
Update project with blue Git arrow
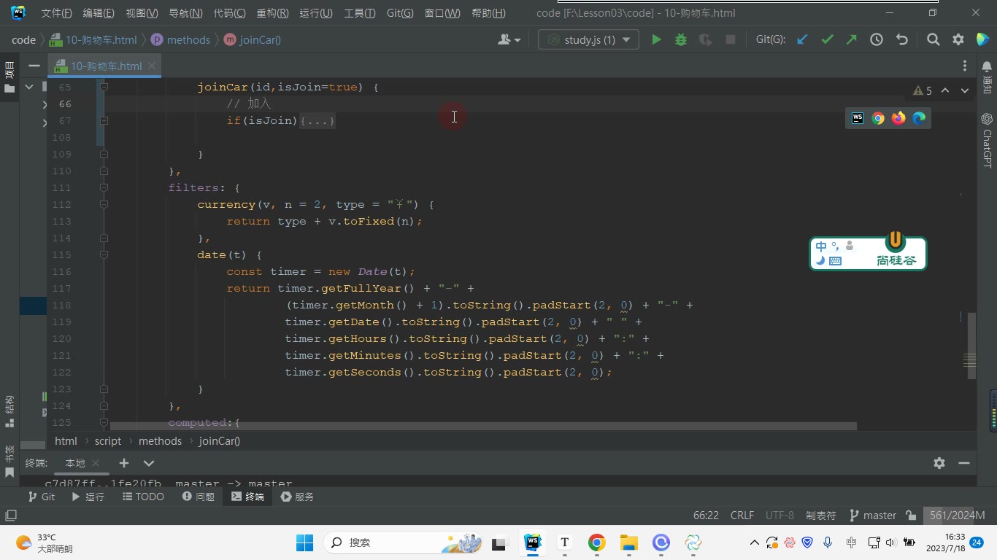point(802,40)
